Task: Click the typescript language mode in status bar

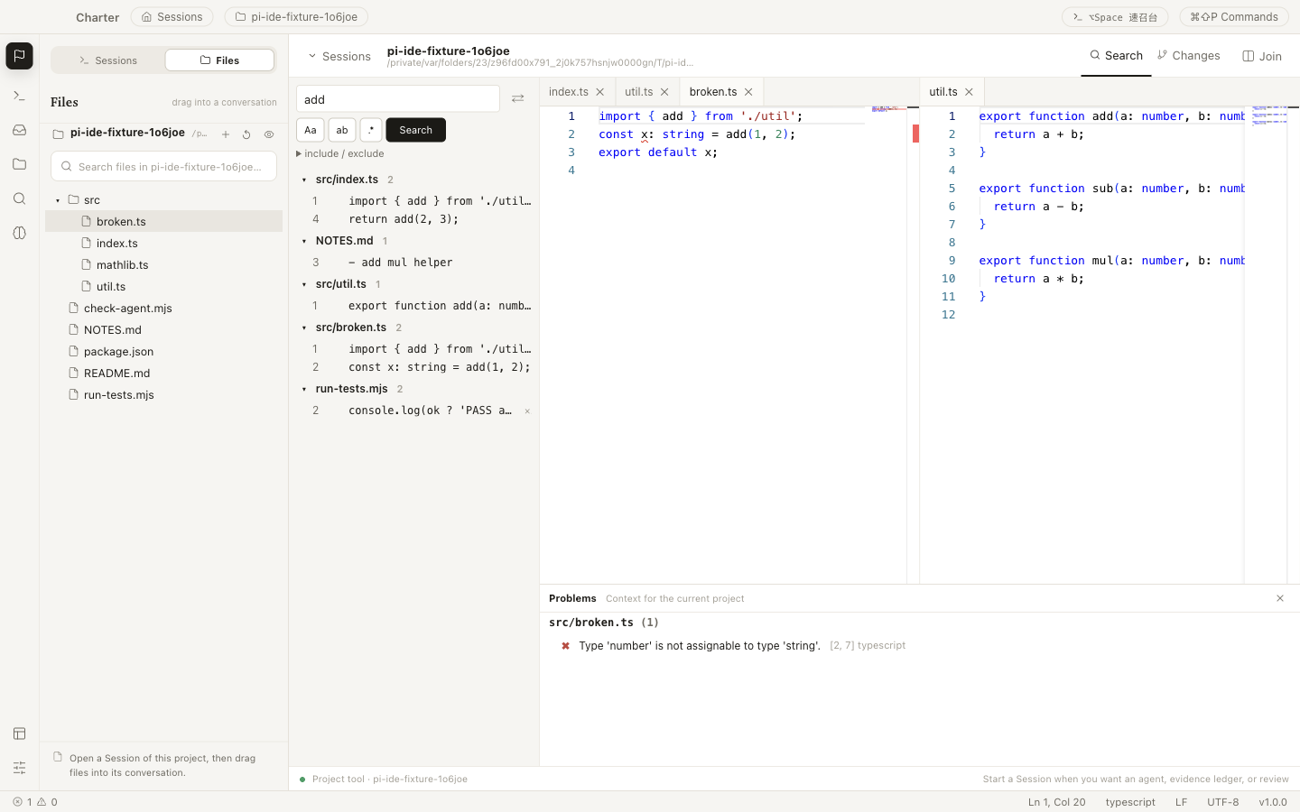Action: [1130, 802]
